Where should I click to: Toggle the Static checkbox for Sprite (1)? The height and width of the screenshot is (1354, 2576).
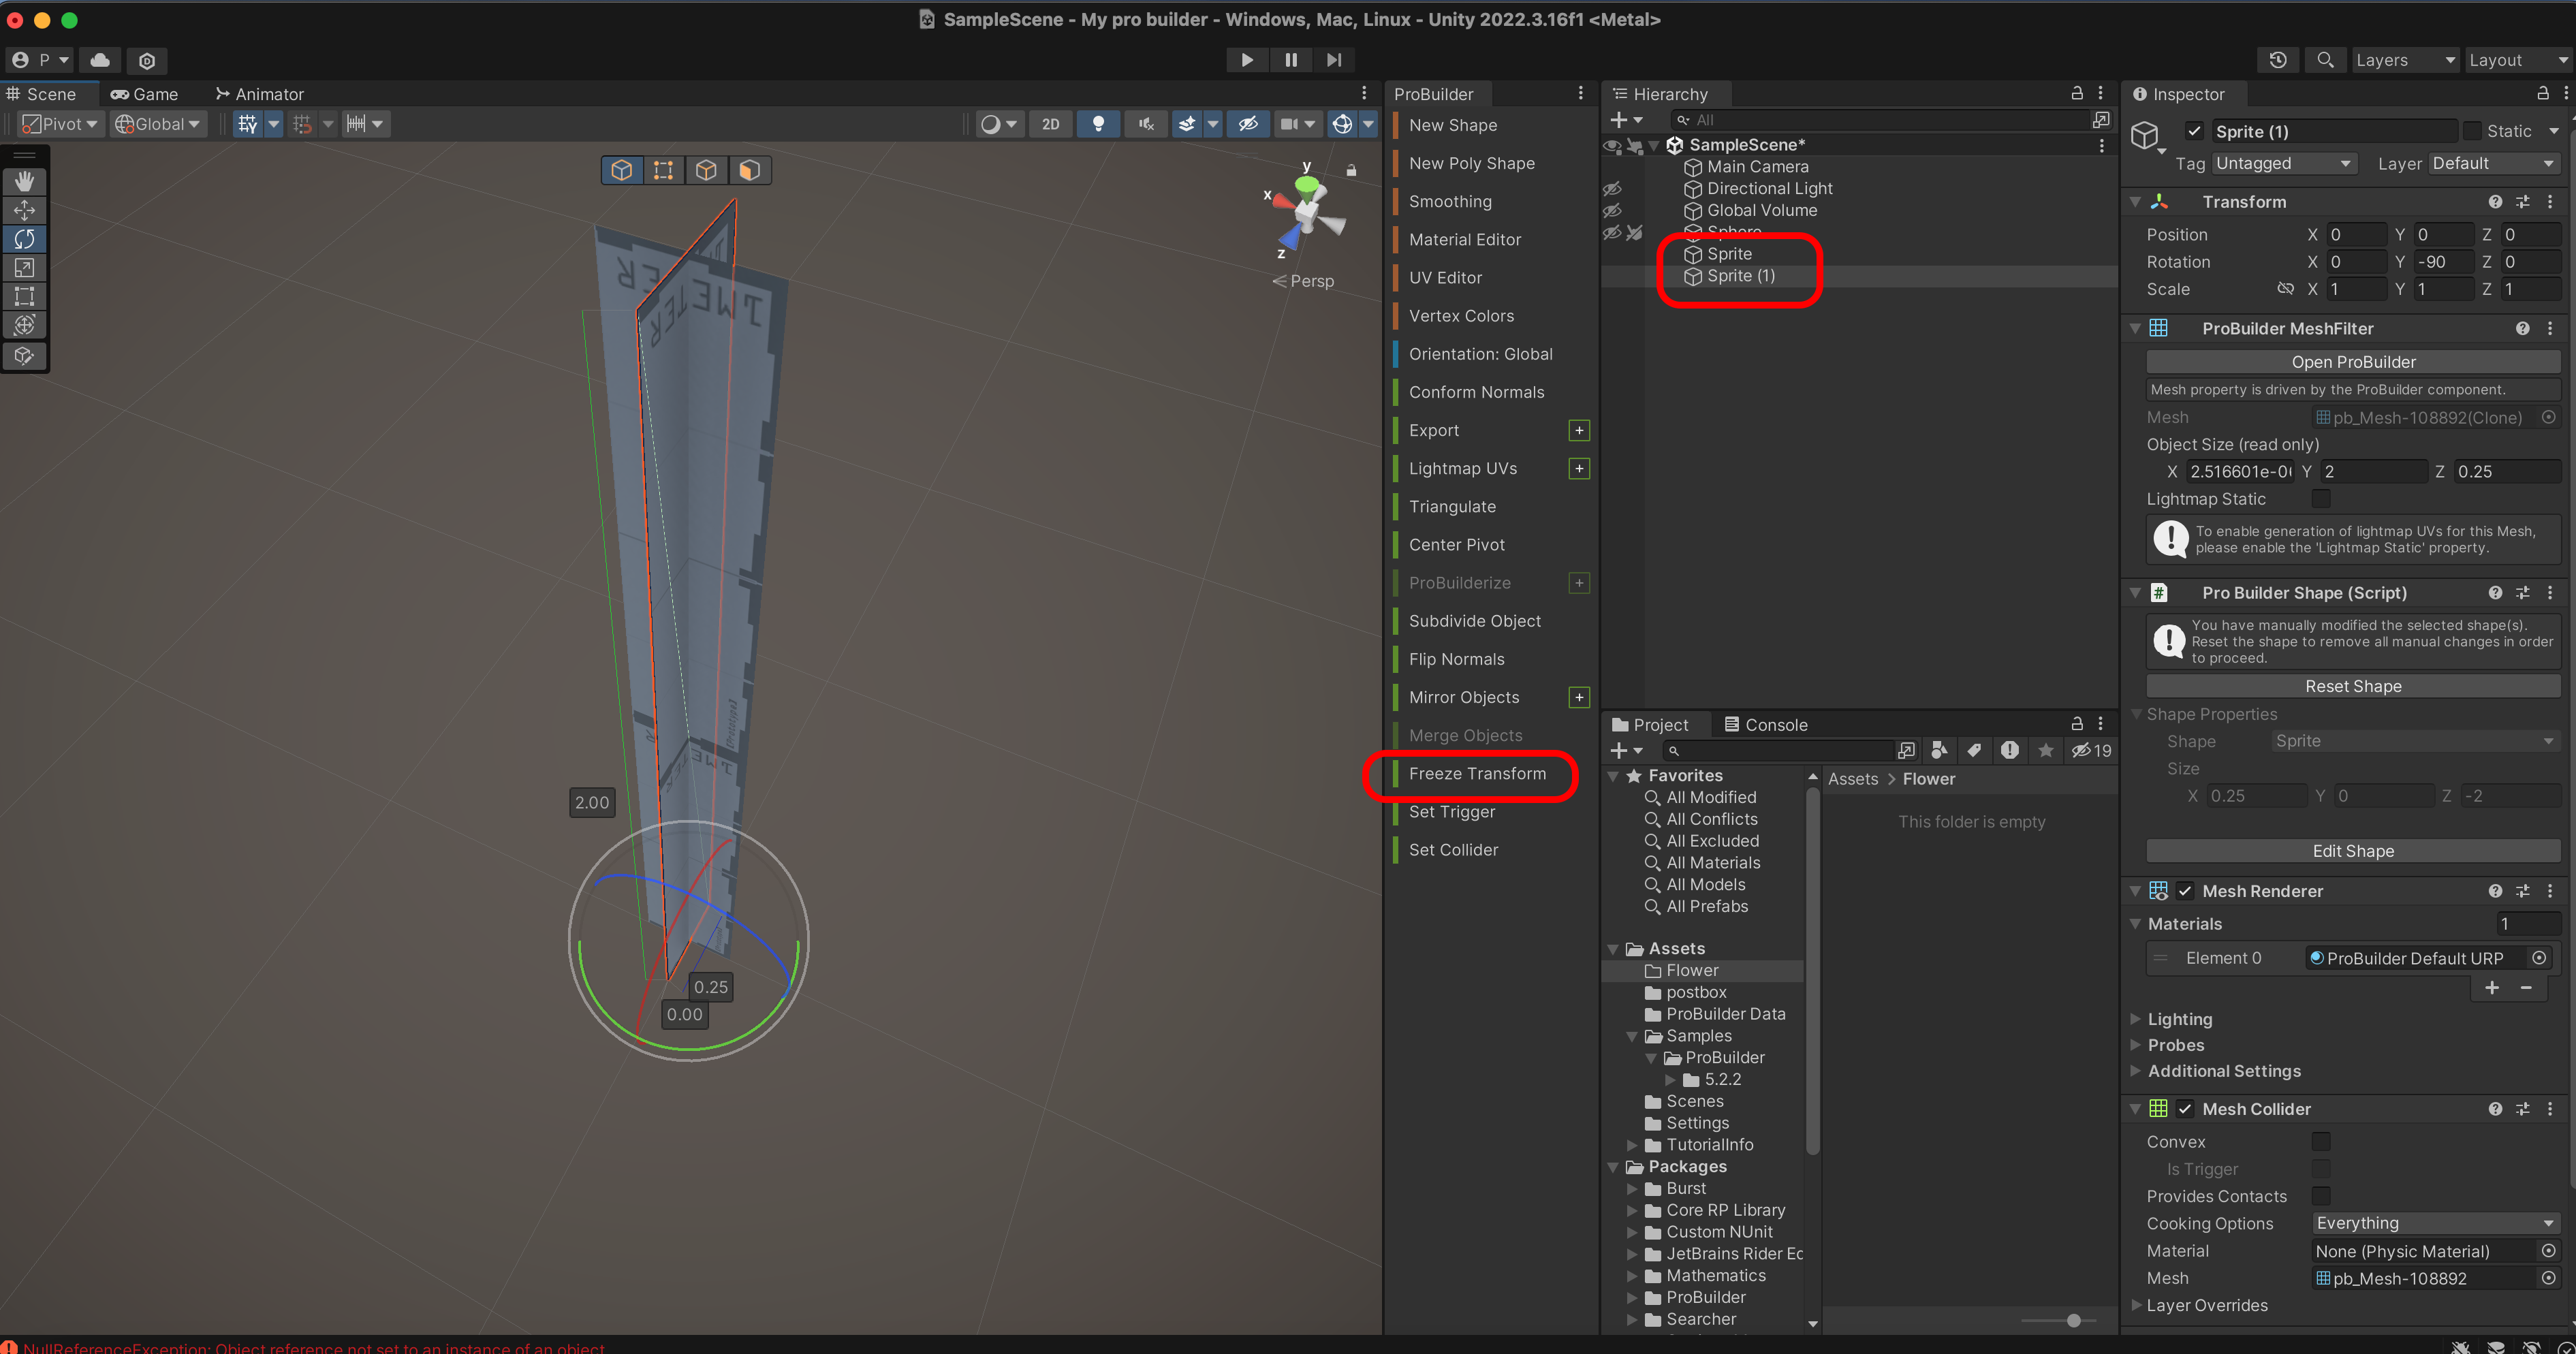(x=2472, y=131)
